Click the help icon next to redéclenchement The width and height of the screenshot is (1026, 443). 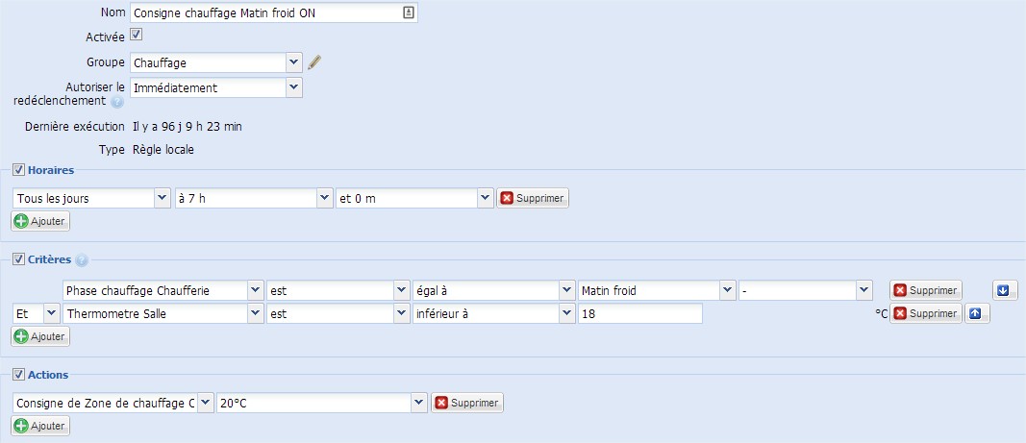pyautogui.click(x=117, y=102)
